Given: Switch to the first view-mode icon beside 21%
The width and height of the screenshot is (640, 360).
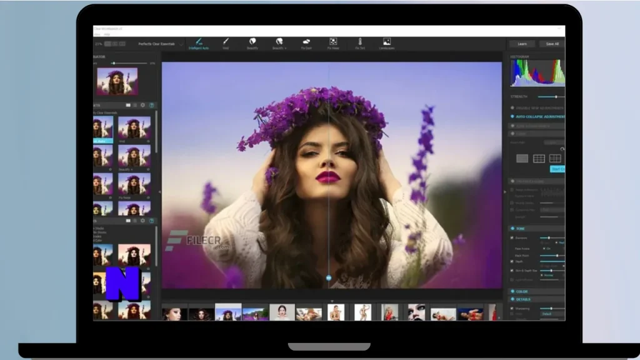Looking at the screenshot, I should pos(107,44).
